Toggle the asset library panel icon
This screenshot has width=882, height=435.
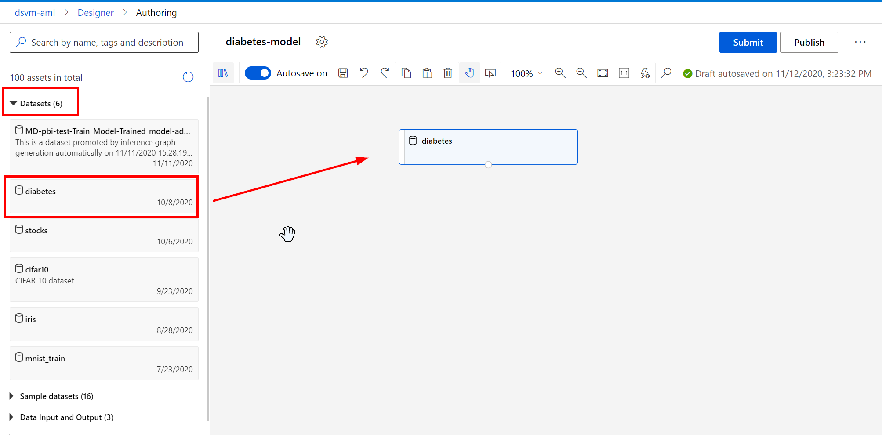pos(223,73)
